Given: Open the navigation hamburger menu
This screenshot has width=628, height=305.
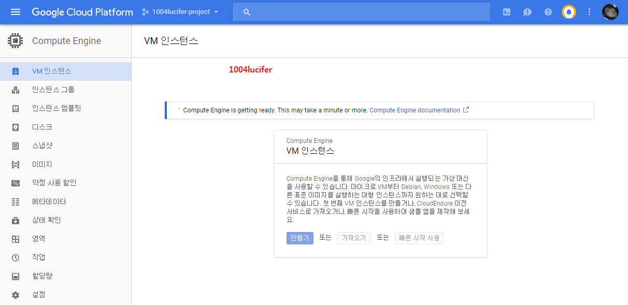Looking at the screenshot, I should [15, 12].
